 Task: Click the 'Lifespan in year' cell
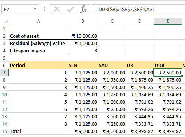(x=38, y=51)
